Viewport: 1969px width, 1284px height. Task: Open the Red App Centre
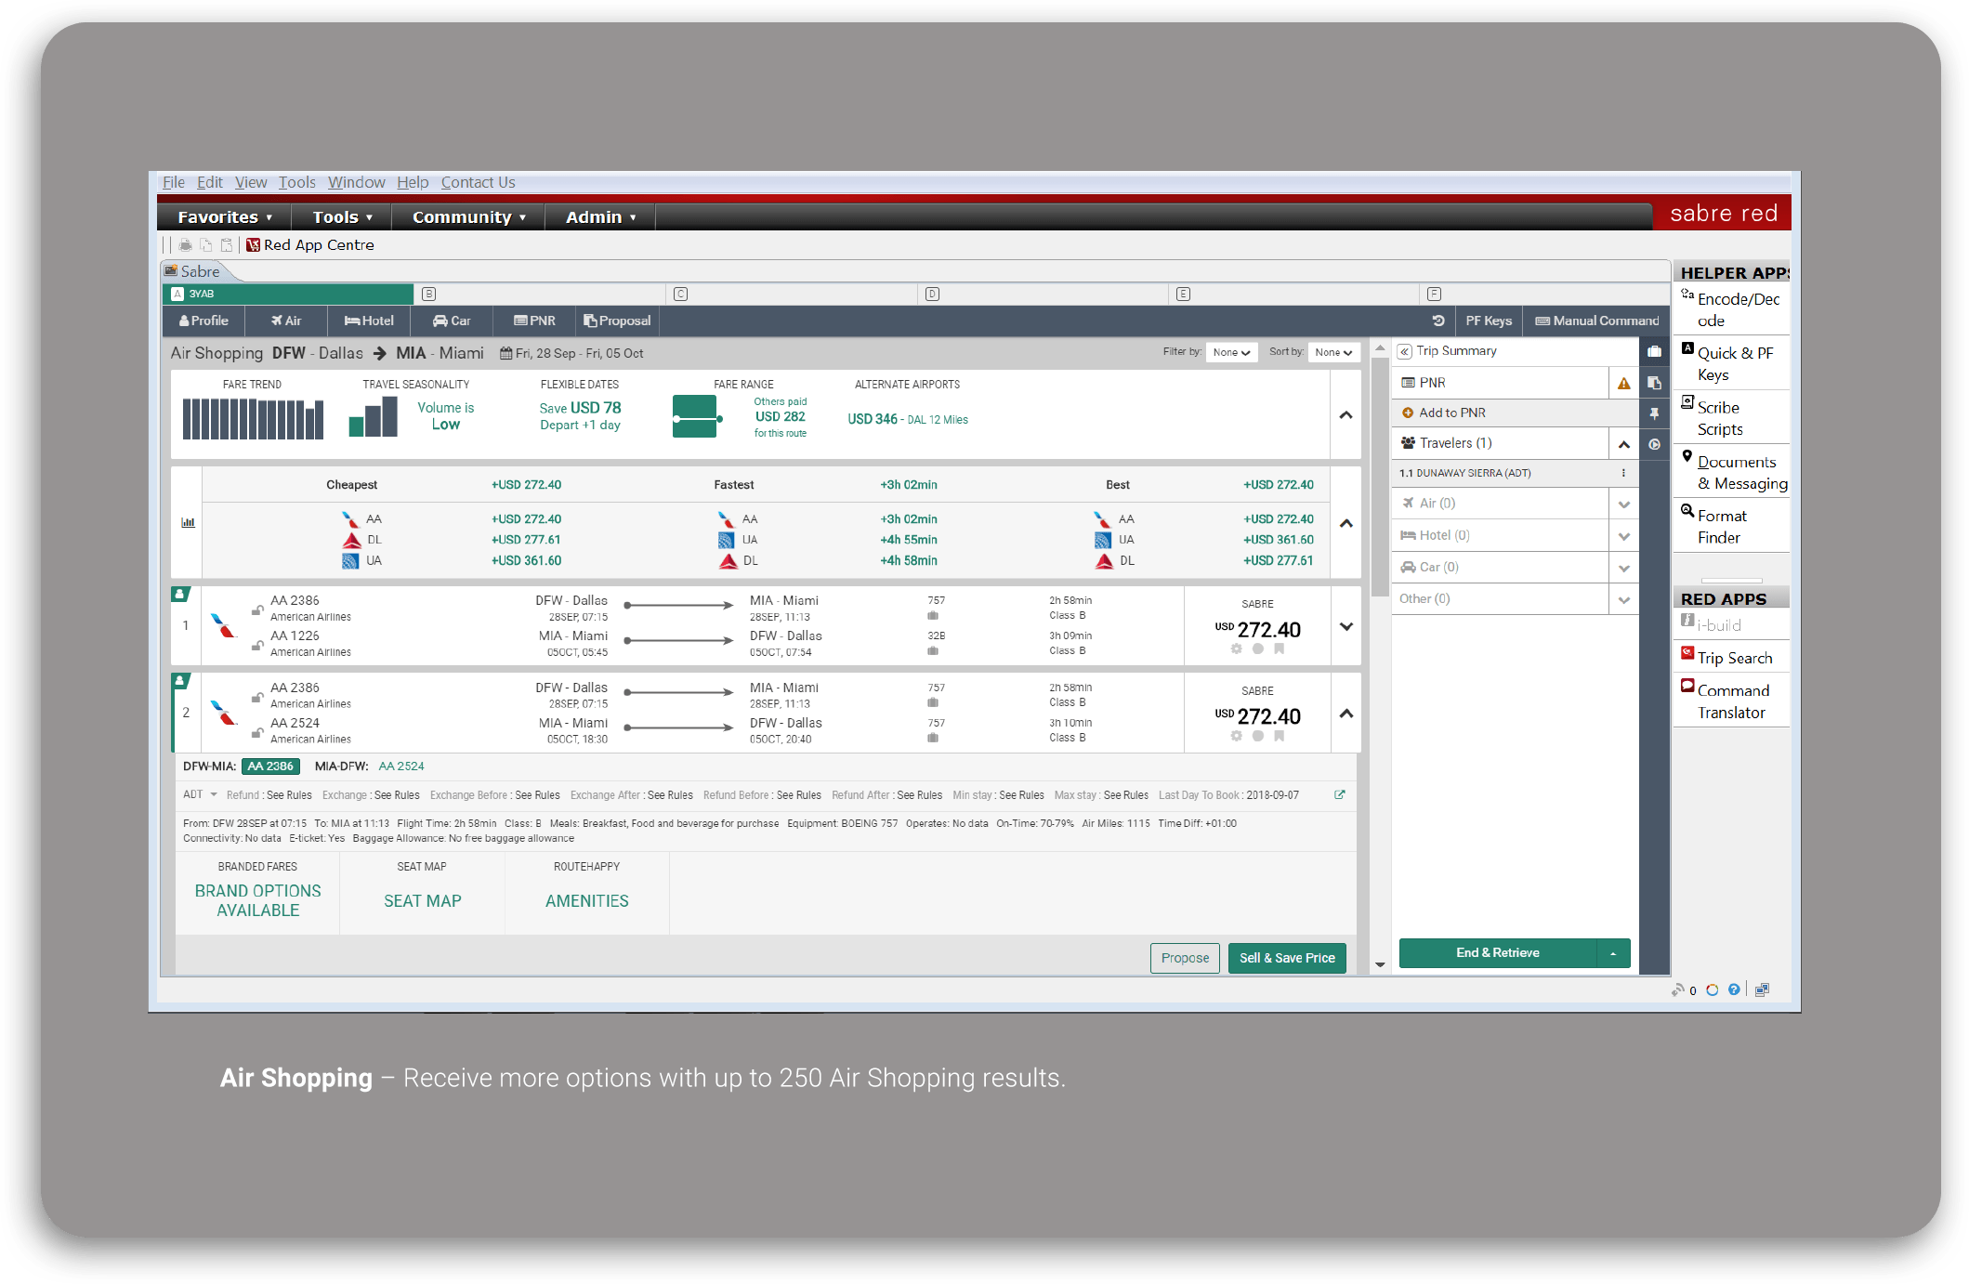(x=310, y=245)
